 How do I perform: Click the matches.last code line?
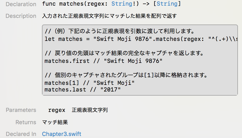pyautogui.click(x=83, y=90)
